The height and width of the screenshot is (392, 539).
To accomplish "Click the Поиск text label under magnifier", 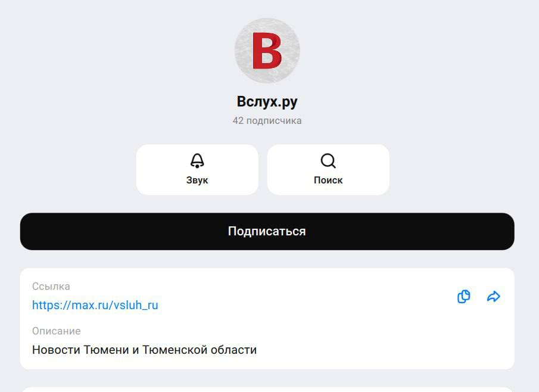I will [x=328, y=180].
